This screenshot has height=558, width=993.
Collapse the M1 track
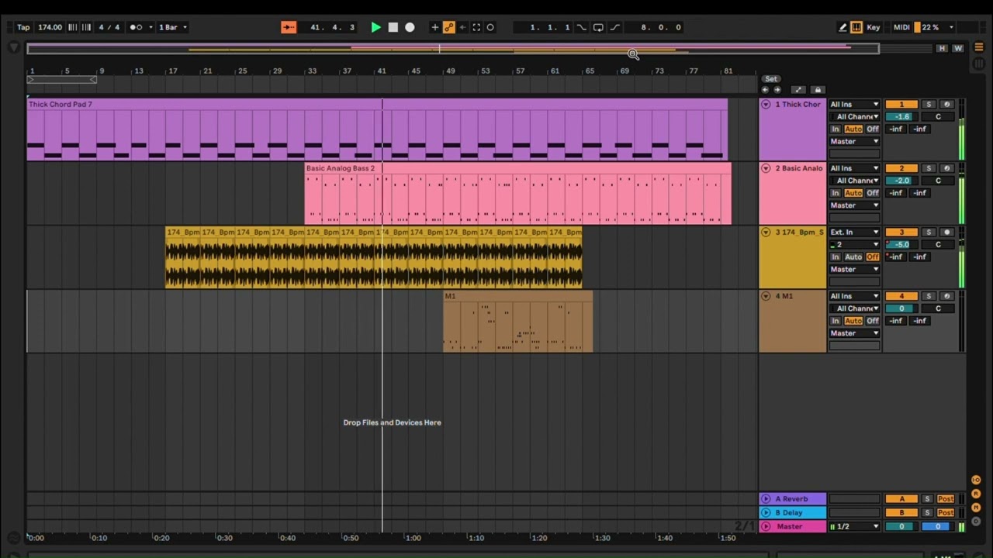point(766,296)
